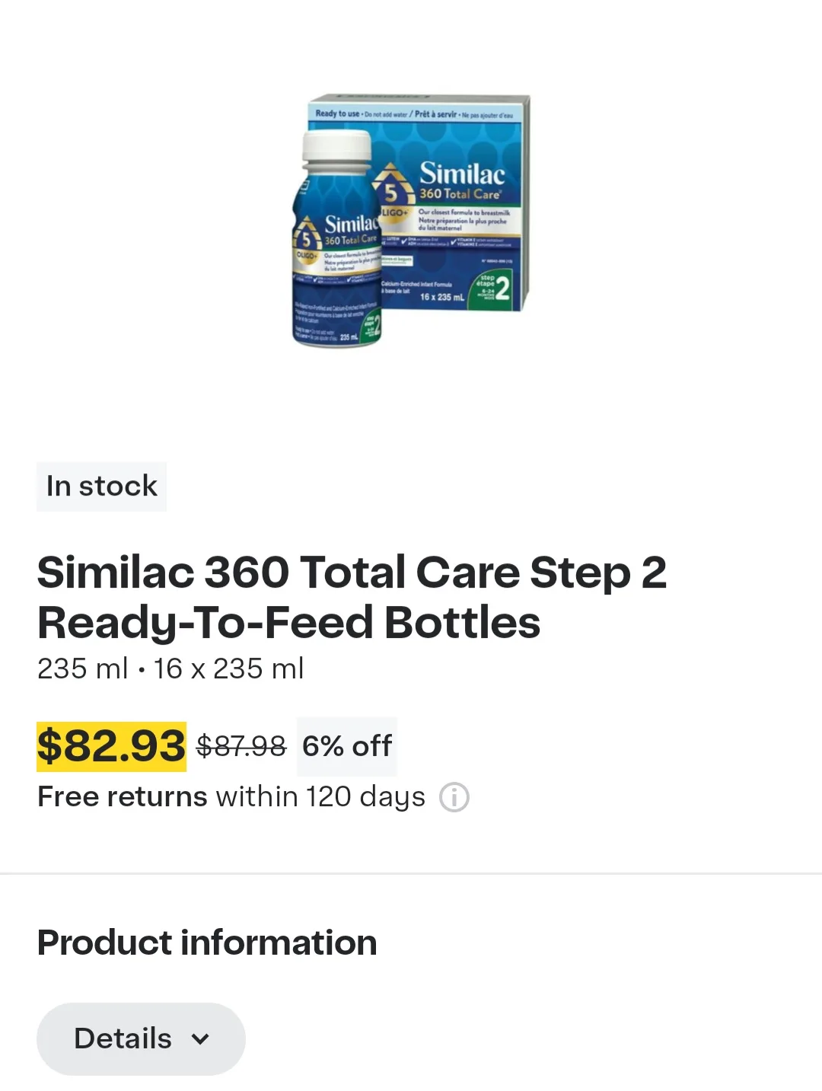Screen dimensions: 822x1091
Task: Click the Free returns text
Action: [121, 796]
